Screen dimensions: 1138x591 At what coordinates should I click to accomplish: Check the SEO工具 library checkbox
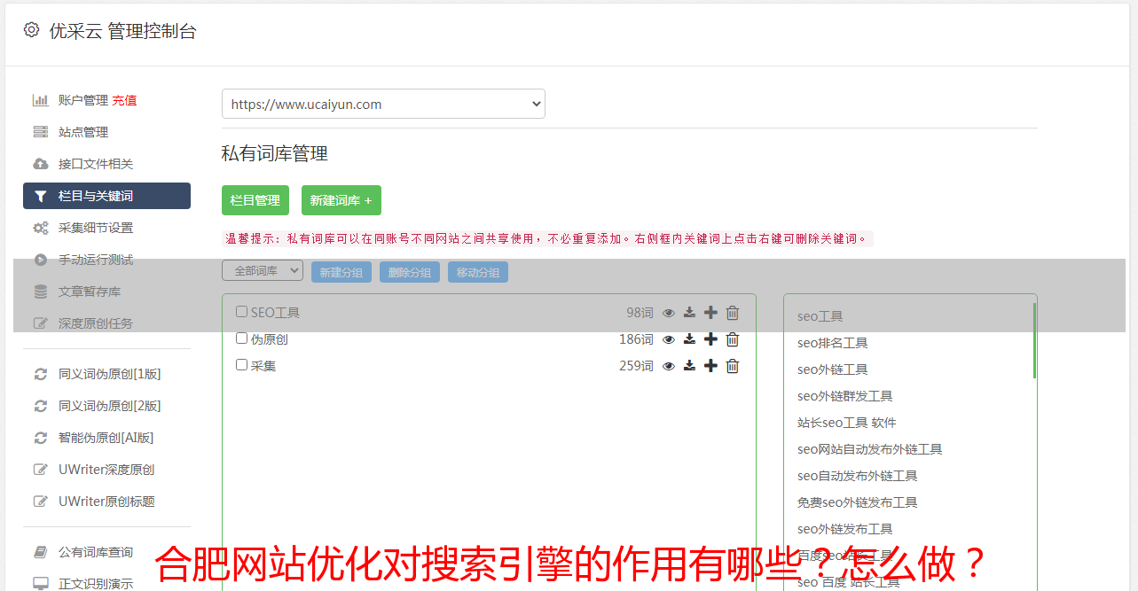(241, 312)
